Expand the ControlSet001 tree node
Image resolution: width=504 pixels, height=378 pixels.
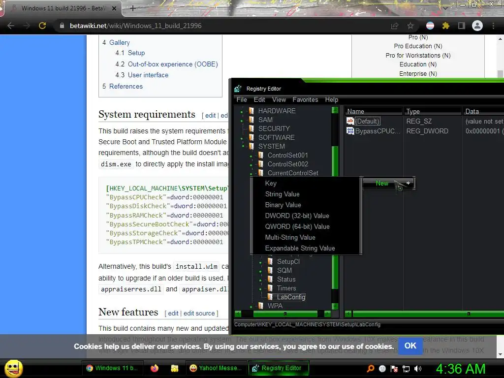point(252,156)
